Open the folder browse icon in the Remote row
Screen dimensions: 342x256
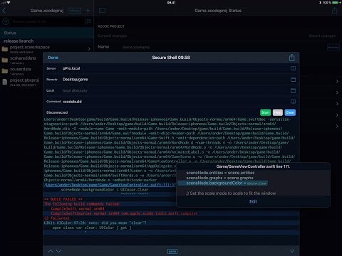[x=293, y=80]
